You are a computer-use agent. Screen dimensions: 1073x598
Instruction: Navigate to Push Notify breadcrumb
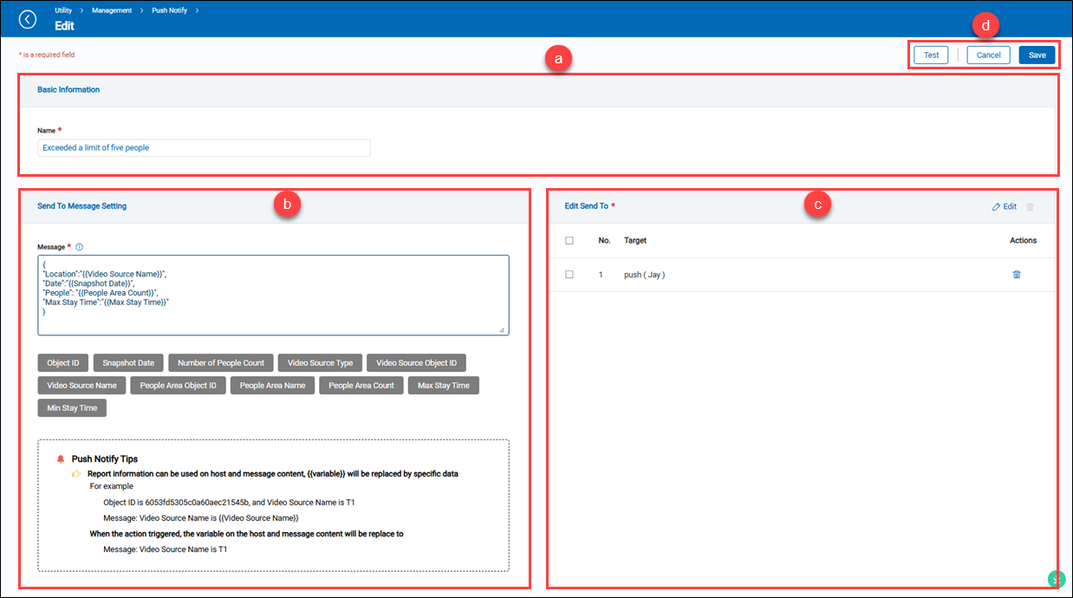click(170, 10)
